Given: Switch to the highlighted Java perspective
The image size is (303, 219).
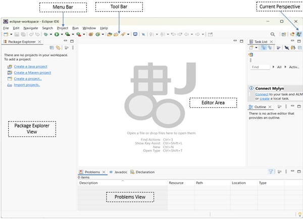Looking at the screenshot, I should (298, 34).
